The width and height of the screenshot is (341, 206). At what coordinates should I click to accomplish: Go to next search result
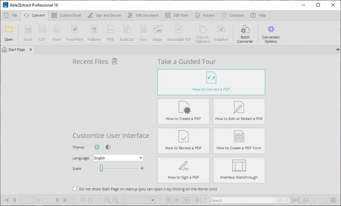pyautogui.click(x=286, y=200)
